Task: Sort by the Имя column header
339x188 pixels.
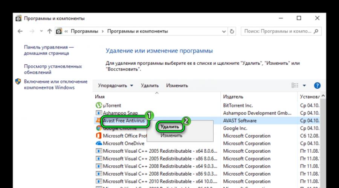Action: tap(100, 97)
